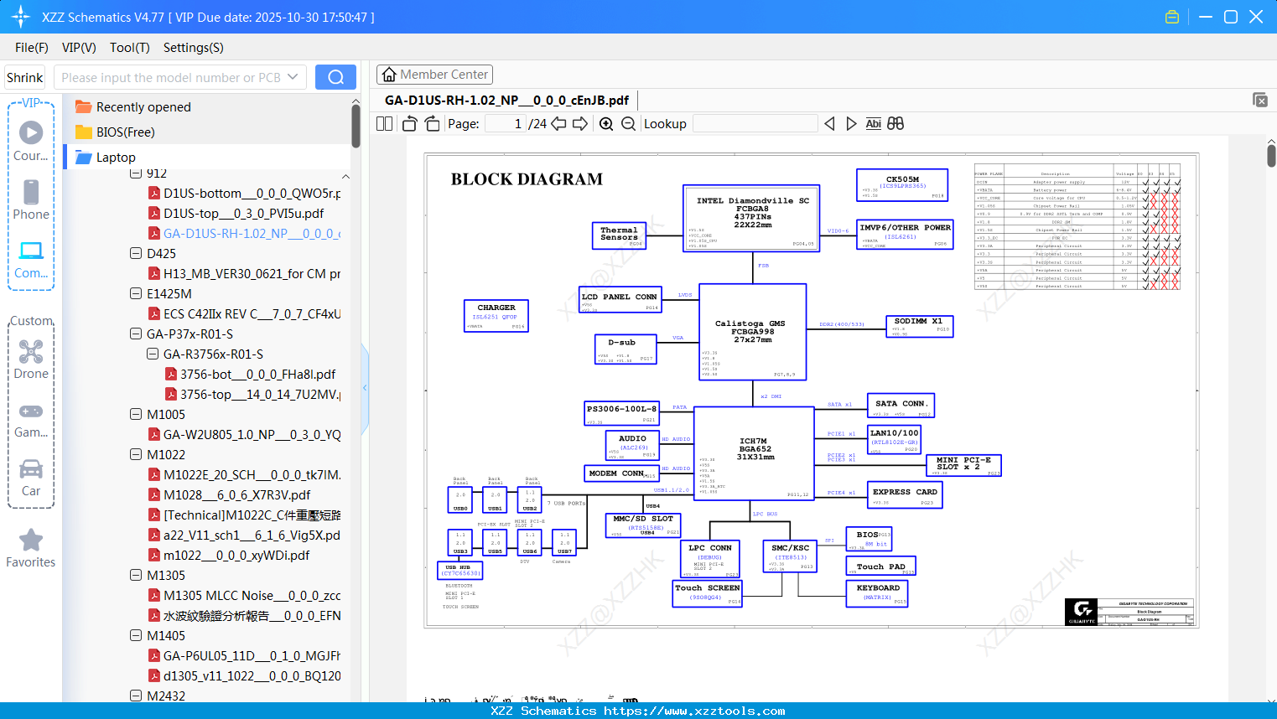Zoom in on the schematic
The width and height of the screenshot is (1277, 719).
point(606,123)
